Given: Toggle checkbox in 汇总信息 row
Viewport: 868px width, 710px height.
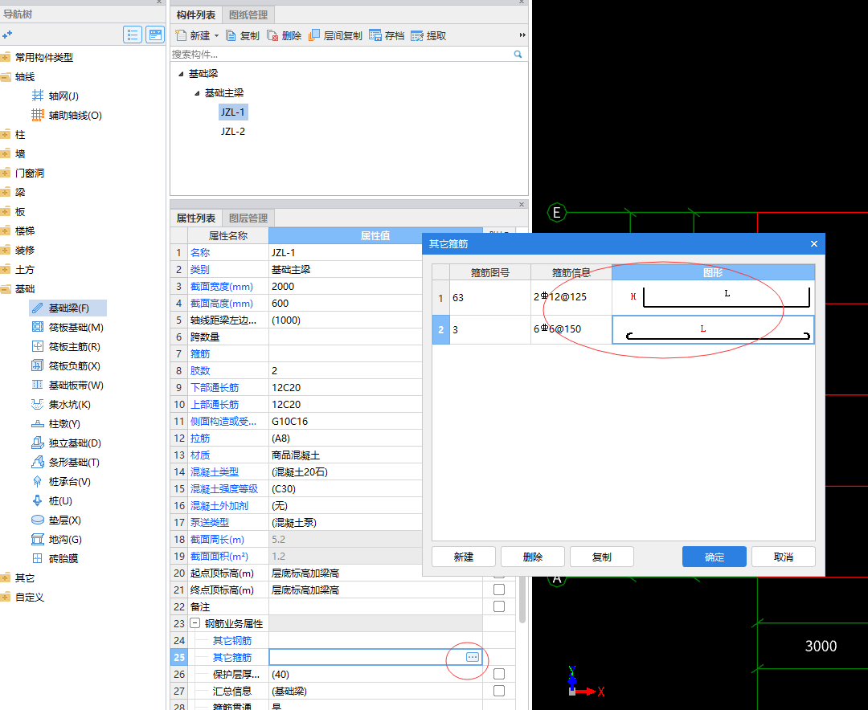Looking at the screenshot, I should pyautogui.click(x=499, y=691).
